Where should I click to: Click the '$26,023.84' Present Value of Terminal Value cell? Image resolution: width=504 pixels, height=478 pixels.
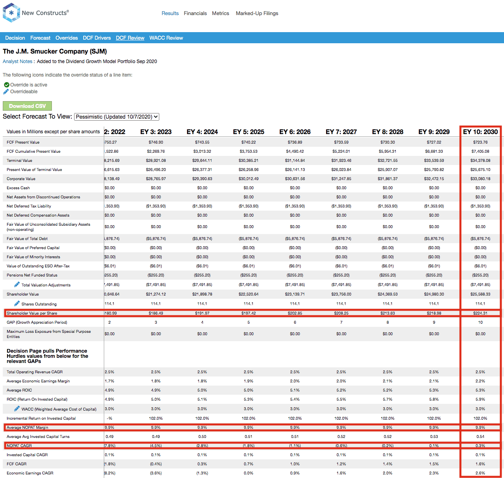(x=341, y=170)
